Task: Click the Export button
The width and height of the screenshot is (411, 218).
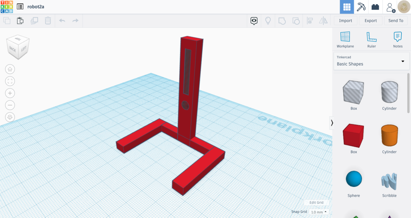Action: click(371, 21)
